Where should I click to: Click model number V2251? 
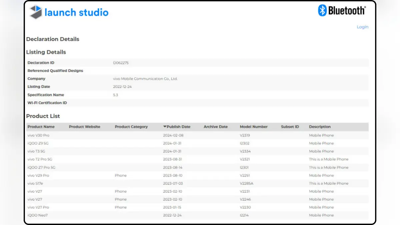pyautogui.click(x=245, y=175)
